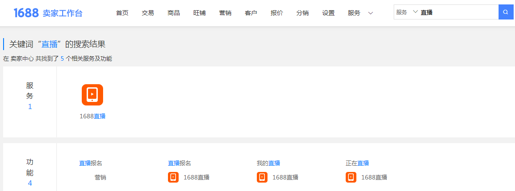Screen dimensions: 515x191
Task: Click 1688直播 icon under 正在直播
Action: tap(351, 177)
